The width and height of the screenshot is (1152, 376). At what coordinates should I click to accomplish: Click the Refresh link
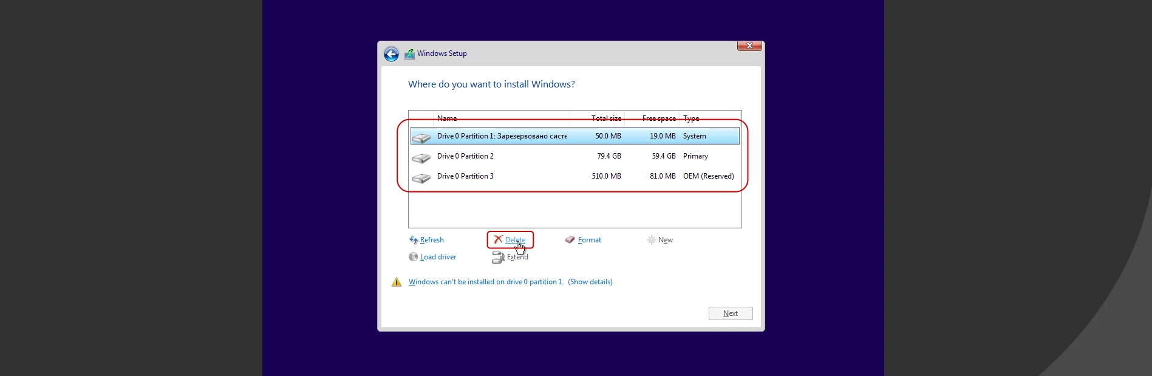(x=432, y=240)
